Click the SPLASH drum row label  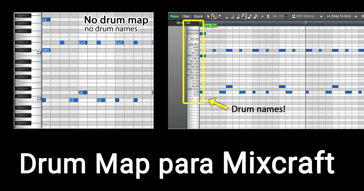[x=195, y=39]
